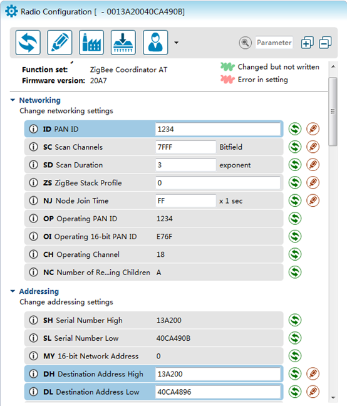This screenshot has width=347, height=406.
Task: Show info for OP Operating PAN ID
Action: (33, 218)
